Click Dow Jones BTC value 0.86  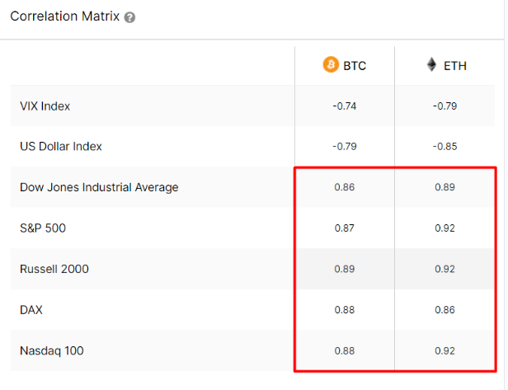click(x=345, y=187)
